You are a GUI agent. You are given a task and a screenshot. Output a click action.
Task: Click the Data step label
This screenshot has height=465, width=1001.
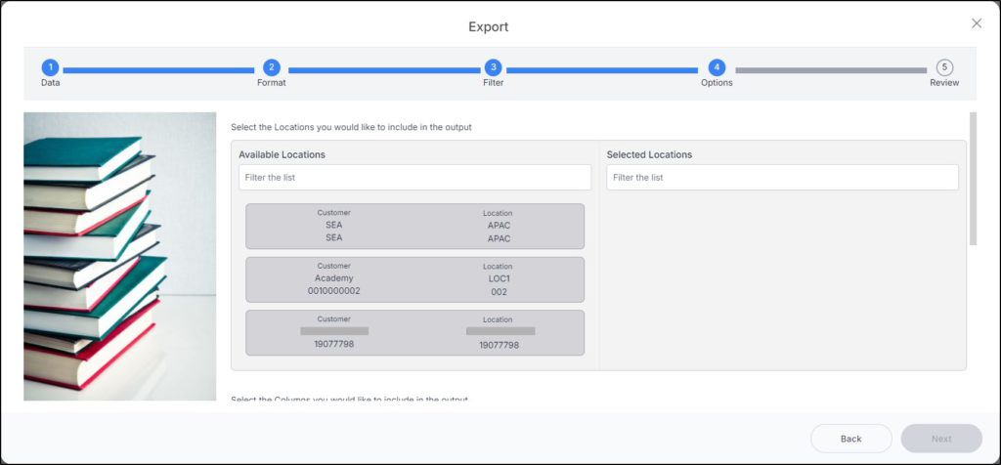point(50,83)
